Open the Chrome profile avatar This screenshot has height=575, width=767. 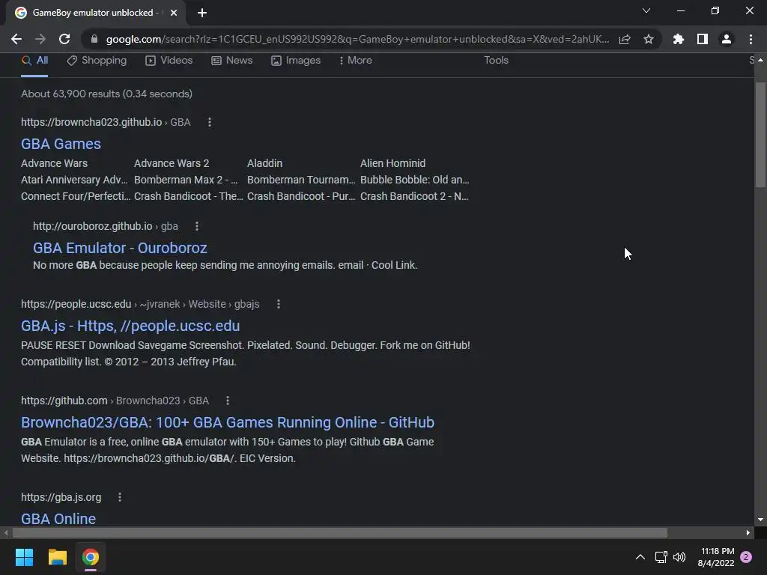click(x=727, y=39)
